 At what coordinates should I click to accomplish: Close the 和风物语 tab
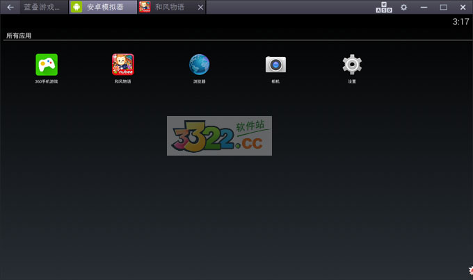[x=200, y=7]
